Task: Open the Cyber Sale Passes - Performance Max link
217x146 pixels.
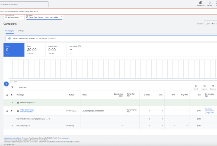Action: [x=27, y=111]
